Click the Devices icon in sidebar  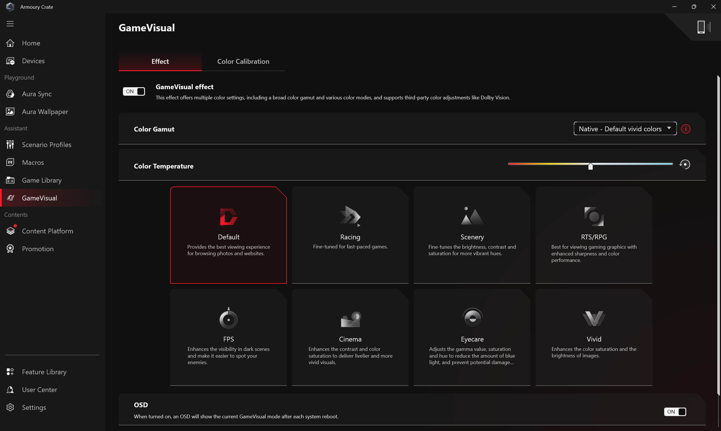[x=10, y=61]
